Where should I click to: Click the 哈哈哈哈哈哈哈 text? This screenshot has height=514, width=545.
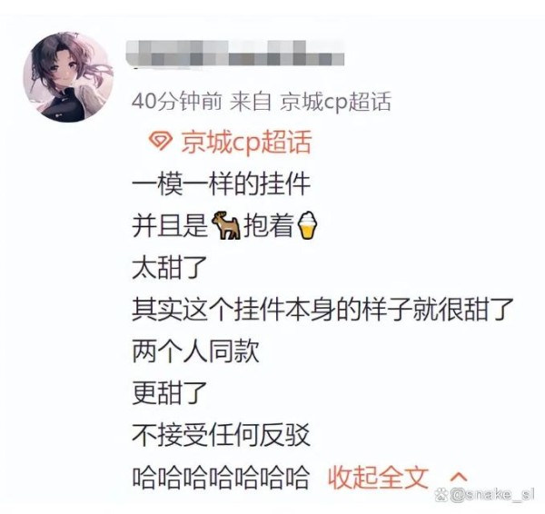221,477
